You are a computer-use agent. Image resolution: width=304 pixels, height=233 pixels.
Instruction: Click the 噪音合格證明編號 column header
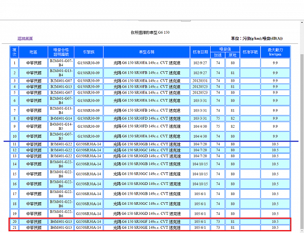pos(61,52)
